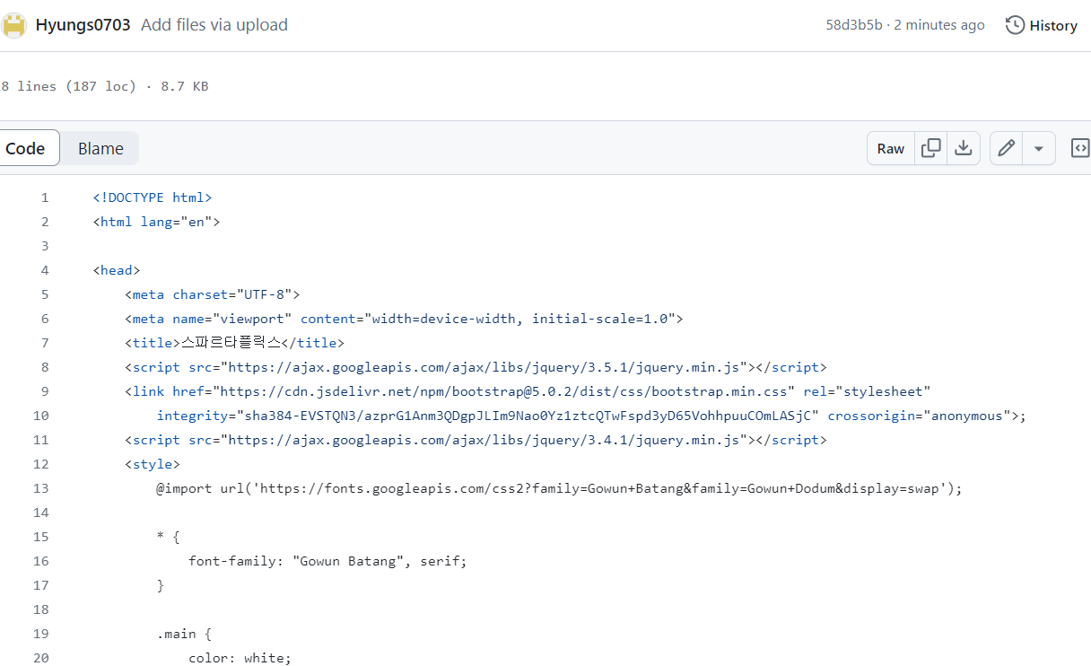The width and height of the screenshot is (1091, 666).
Task: Click the bootstrap.min.css link line
Action: tap(528, 391)
